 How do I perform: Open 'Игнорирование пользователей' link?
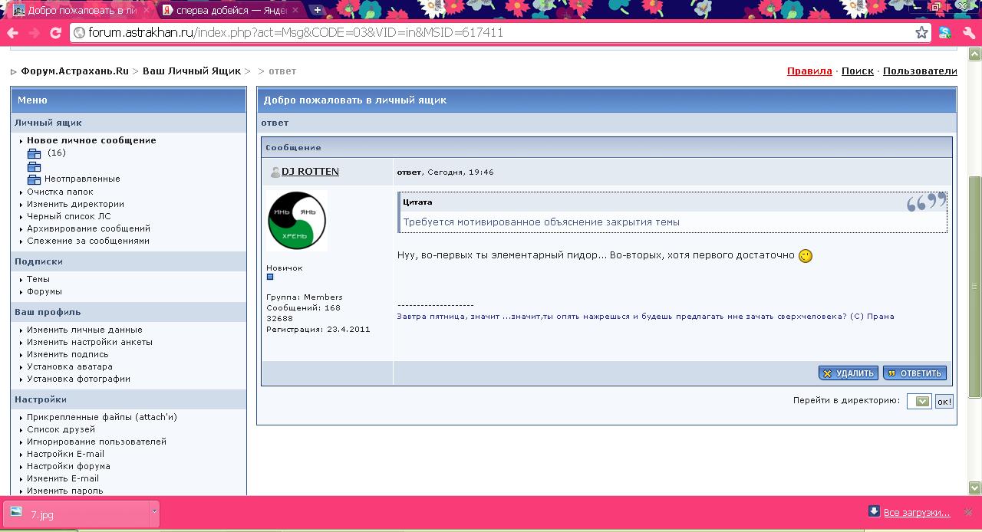click(x=97, y=442)
